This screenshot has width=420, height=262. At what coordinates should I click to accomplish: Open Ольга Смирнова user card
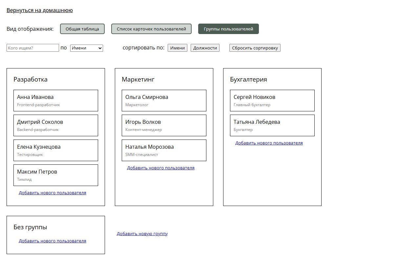164,101
